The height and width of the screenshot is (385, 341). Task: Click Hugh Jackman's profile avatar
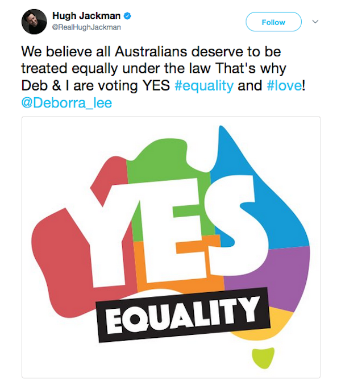34,22
